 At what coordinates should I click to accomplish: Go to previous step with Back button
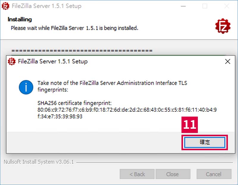coord(137,174)
